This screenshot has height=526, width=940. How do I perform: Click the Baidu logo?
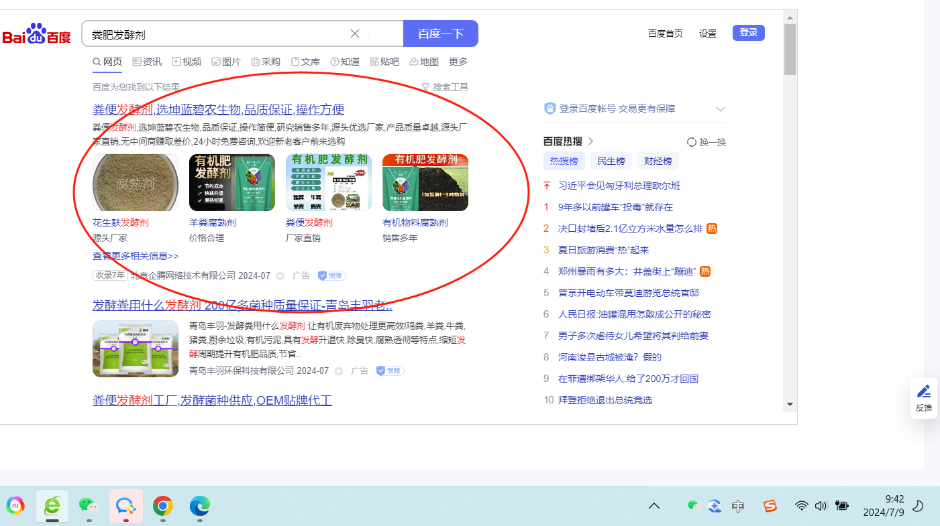(36, 34)
